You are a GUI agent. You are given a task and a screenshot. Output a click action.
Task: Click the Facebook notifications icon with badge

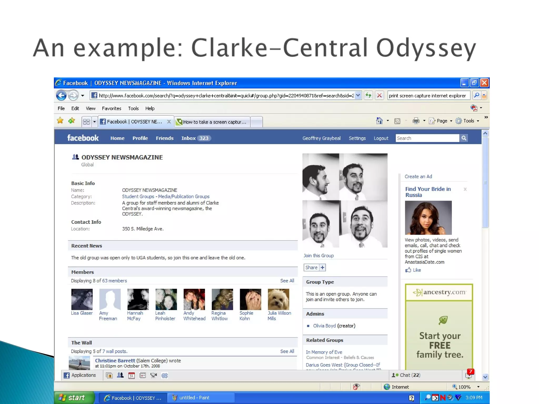point(469,375)
